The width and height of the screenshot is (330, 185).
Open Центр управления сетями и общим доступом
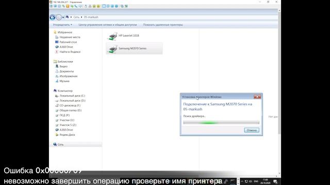point(108,25)
